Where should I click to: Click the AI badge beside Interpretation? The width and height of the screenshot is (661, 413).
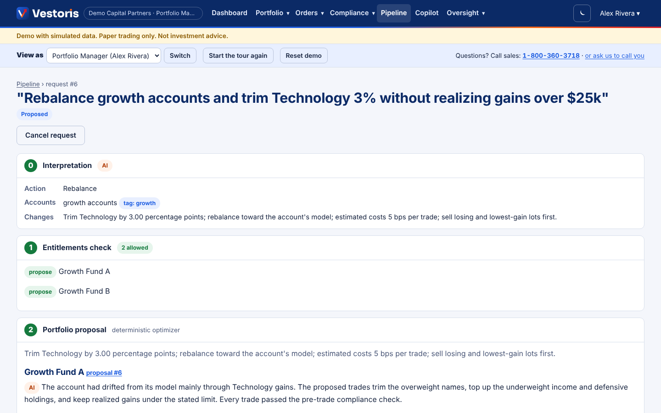pyautogui.click(x=105, y=166)
